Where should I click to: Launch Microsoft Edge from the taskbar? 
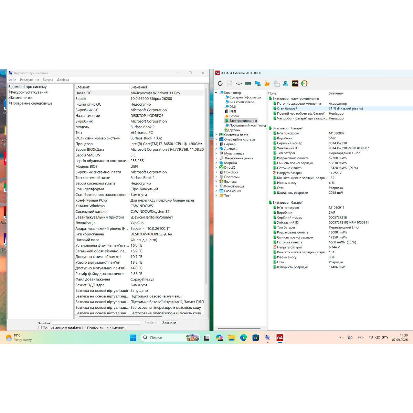[x=243, y=338]
